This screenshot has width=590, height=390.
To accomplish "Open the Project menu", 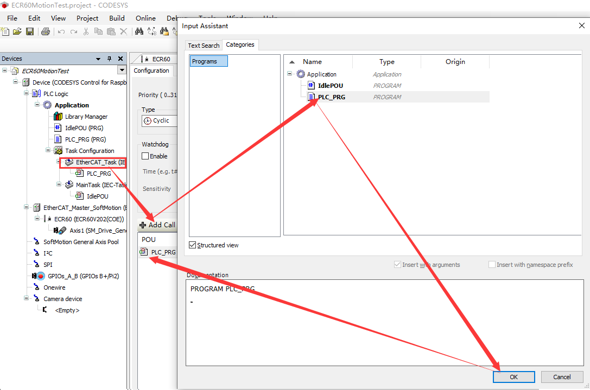I will [87, 18].
